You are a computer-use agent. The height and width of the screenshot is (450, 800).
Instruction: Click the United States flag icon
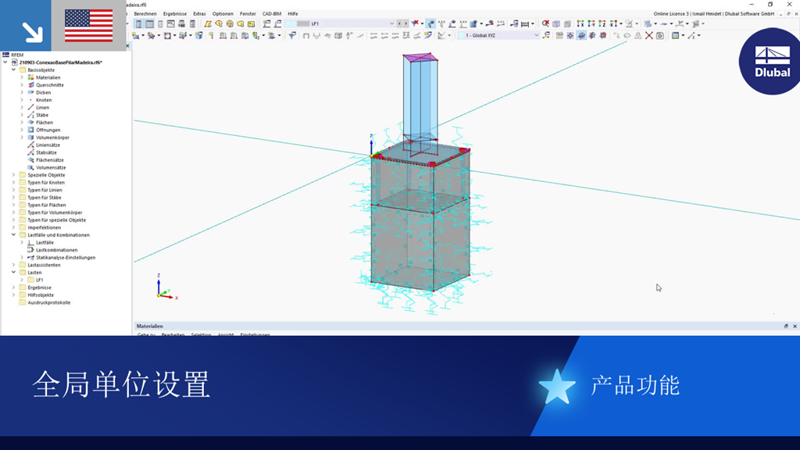pyautogui.click(x=89, y=26)
